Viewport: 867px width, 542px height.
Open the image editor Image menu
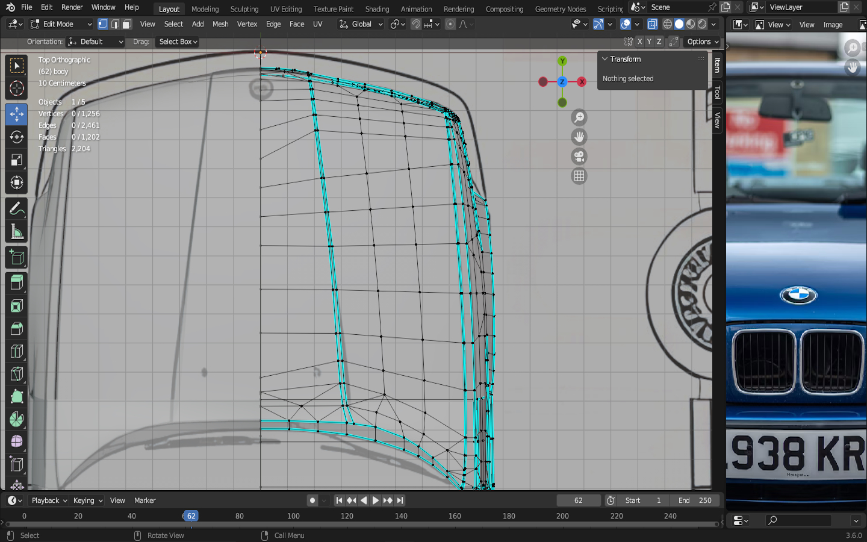click(x=833, y=25)
